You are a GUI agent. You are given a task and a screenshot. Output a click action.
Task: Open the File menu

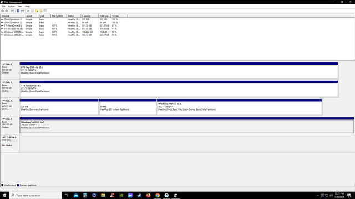(x=3, y=6)
